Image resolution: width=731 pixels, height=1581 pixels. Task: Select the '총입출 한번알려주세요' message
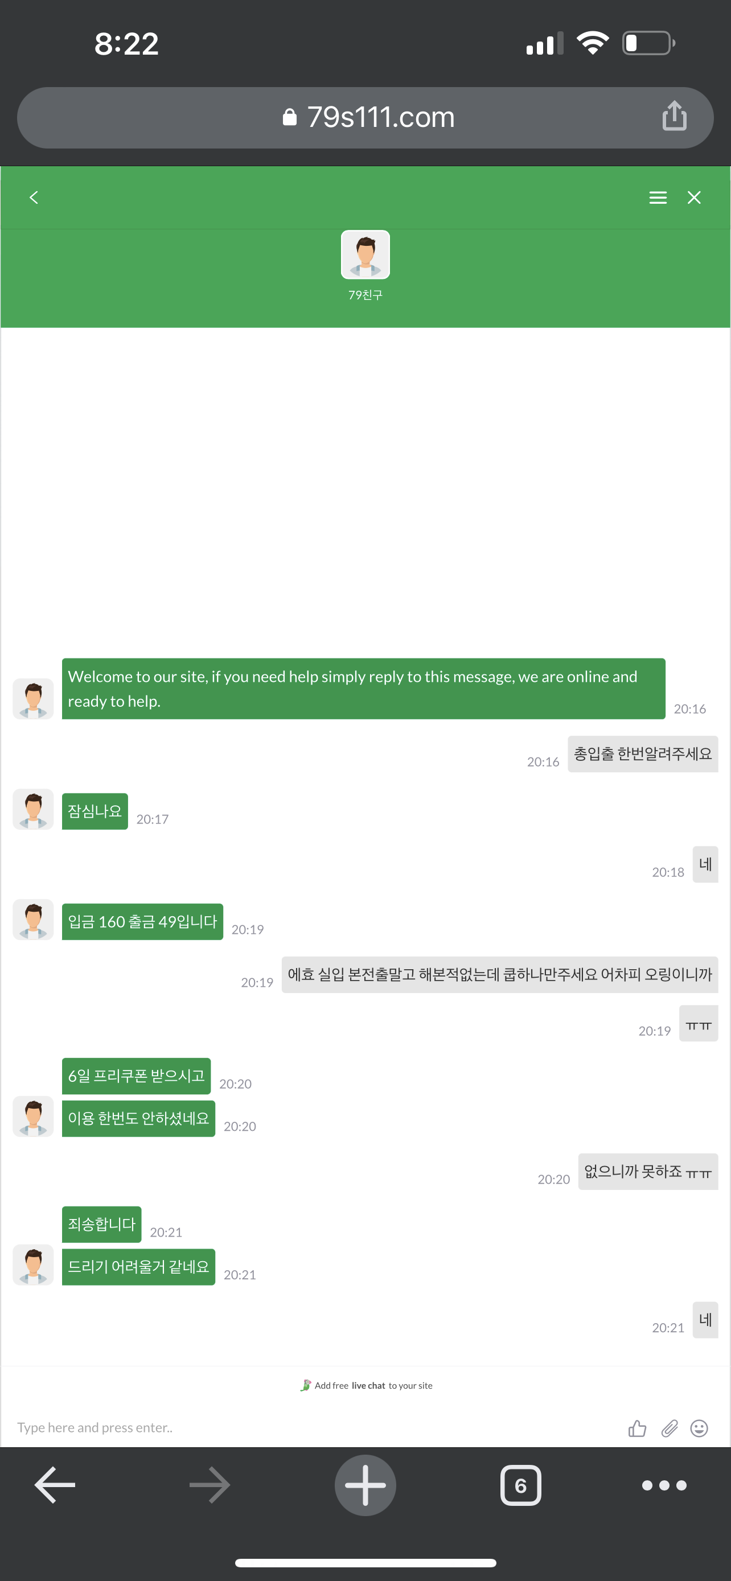click(x=643, y=754)
